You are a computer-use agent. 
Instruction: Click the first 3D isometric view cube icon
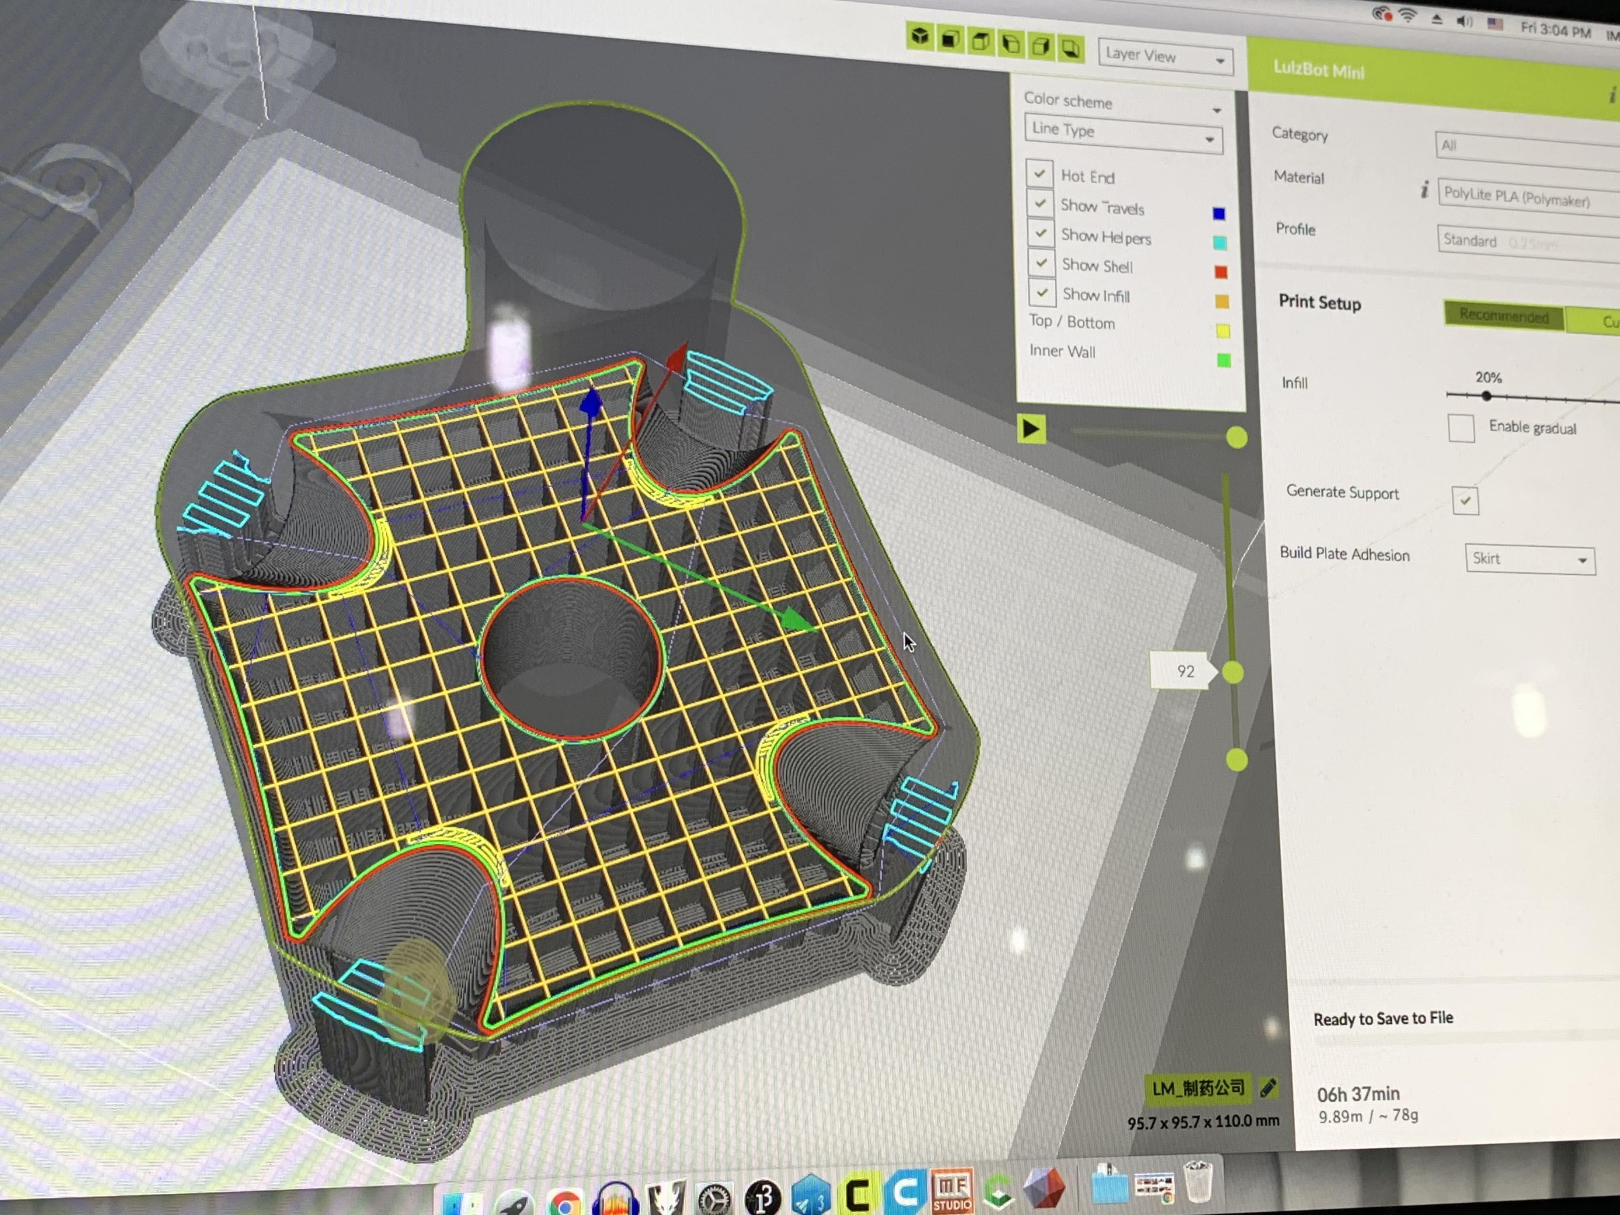[920, 36]
